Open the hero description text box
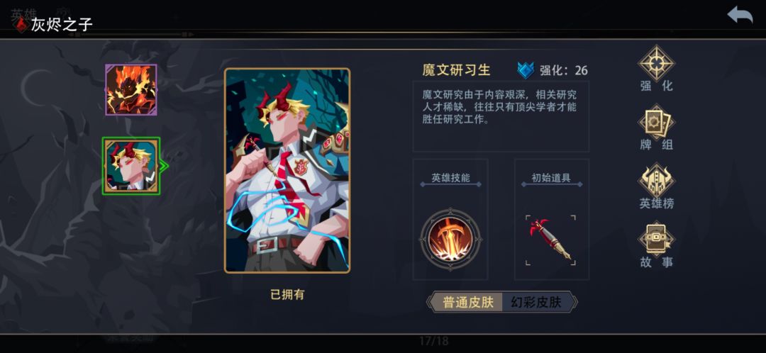This screenshot has width=766, height=353. tap(501, 116)
